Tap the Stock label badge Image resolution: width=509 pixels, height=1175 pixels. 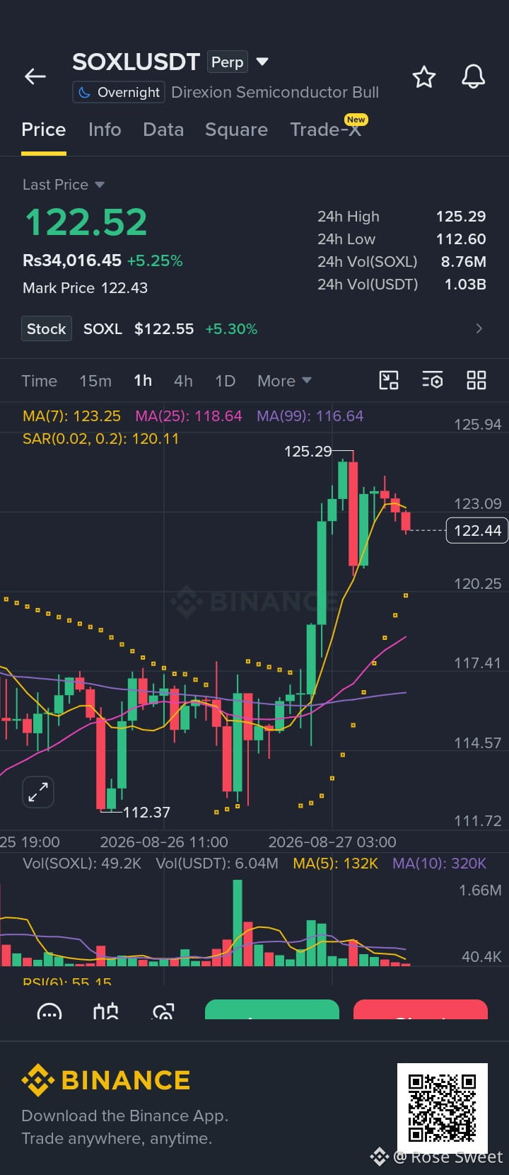[47, 328]
